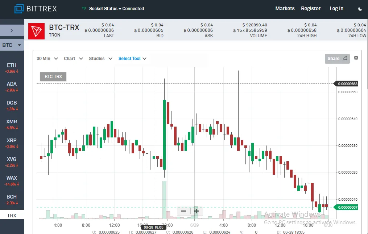Click the Bittrex logo icon
The image size is (368, 234).
click(19, 9)
